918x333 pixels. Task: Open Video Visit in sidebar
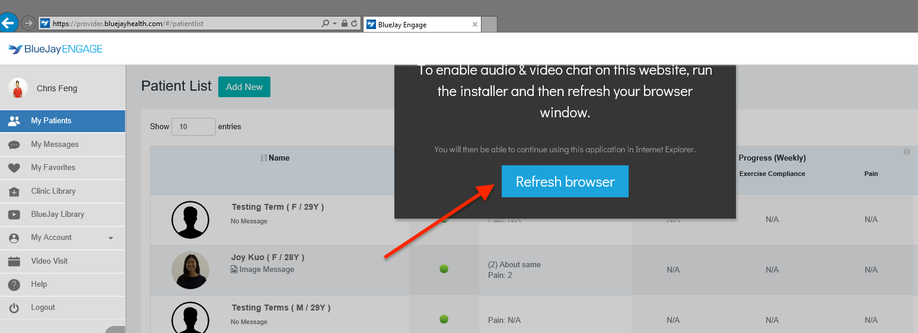62,261
